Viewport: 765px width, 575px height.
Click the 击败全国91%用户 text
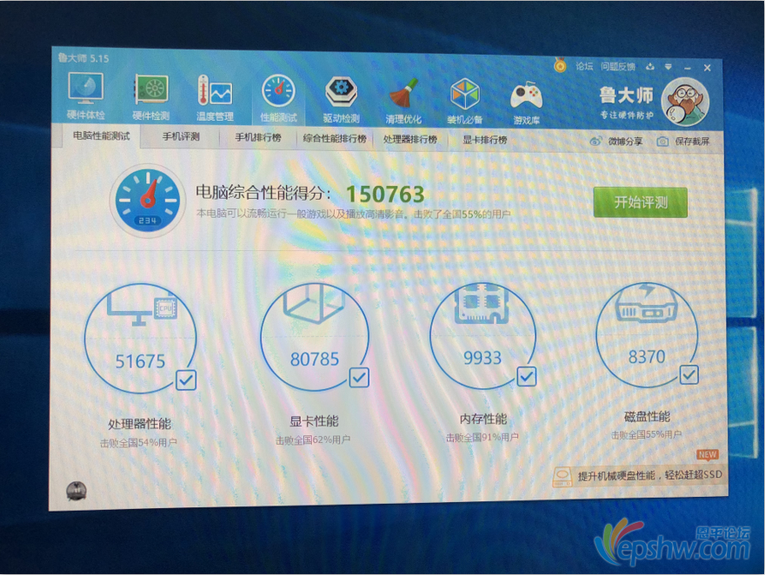coord(482,438)
